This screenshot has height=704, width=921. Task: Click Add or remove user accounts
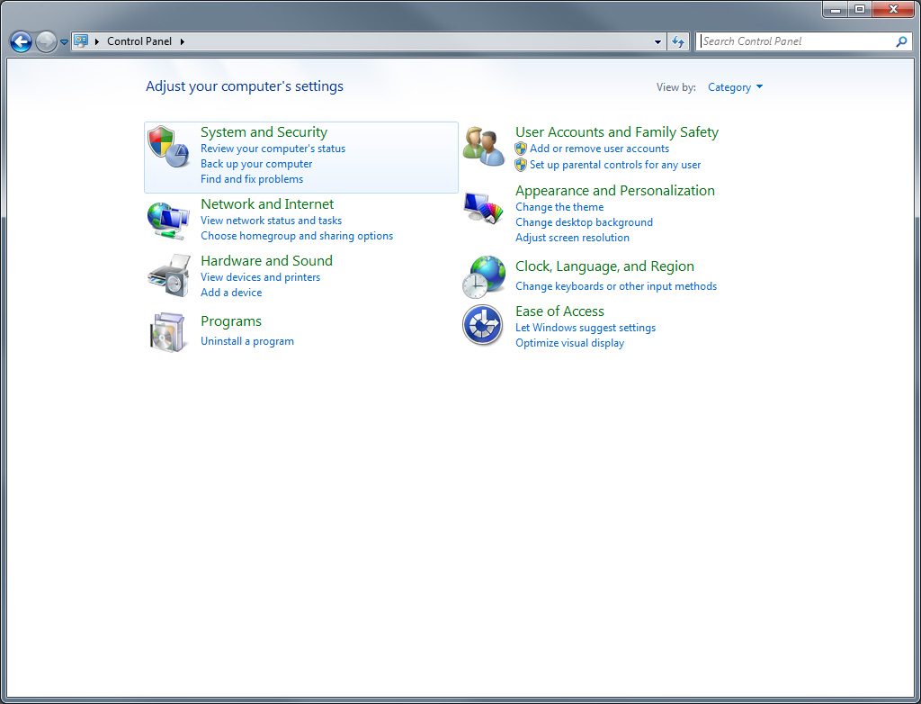tap(599, 149)
